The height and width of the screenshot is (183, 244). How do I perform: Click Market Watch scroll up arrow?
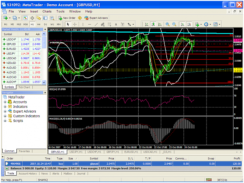(44, 34)
